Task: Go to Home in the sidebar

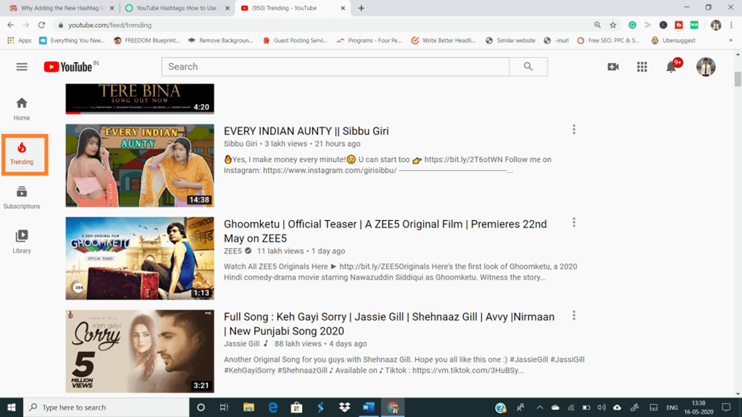Action: point(21,109)
